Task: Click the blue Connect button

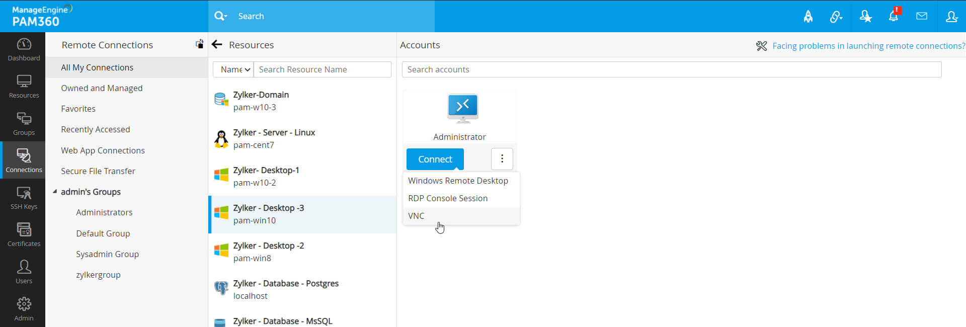Action: [435, 159]
